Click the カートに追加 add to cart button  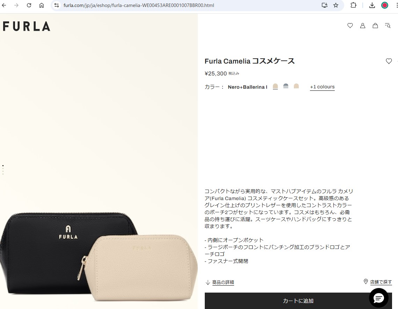point(298,301)
